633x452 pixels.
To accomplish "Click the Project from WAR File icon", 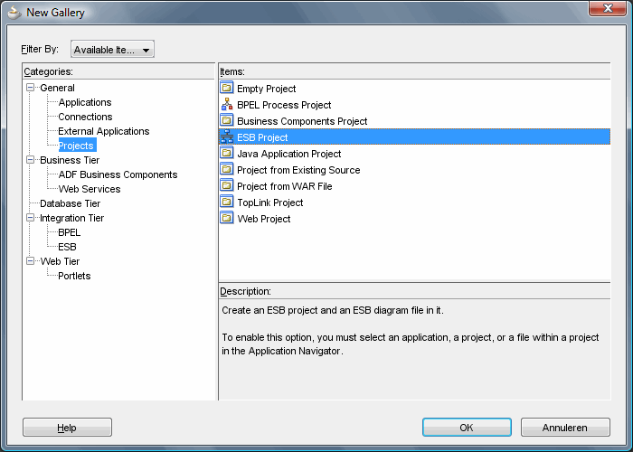I will pos(227,185).
